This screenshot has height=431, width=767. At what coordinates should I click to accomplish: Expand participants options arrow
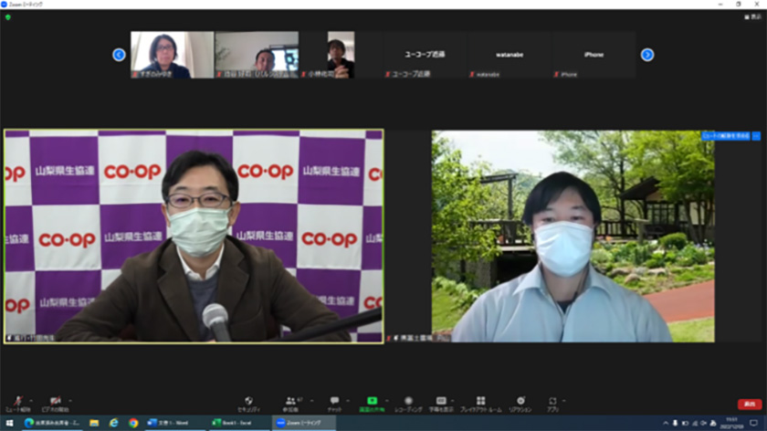point(311,401)
